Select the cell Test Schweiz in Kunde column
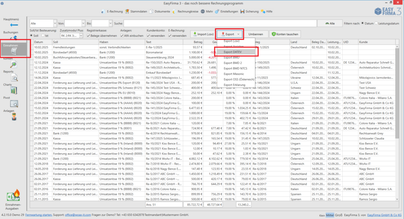404x219 pixels. point(376,88)
